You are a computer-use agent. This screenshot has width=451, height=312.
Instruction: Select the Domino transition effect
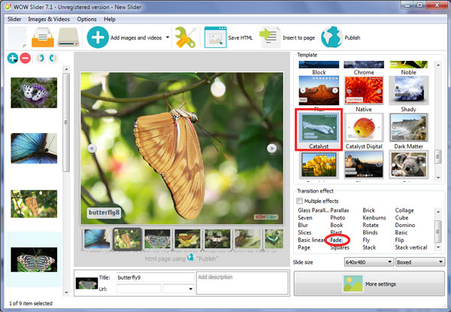pyautogui.click(x=405, y=225)
